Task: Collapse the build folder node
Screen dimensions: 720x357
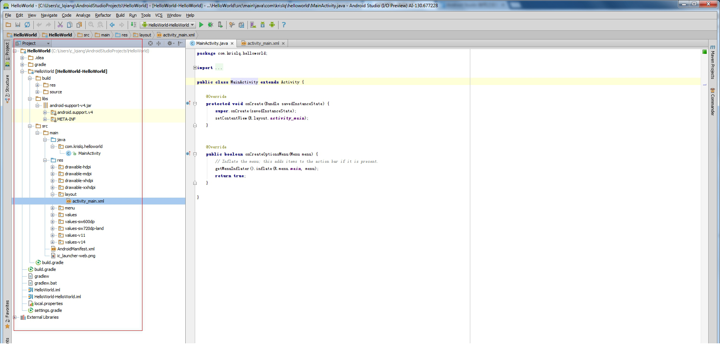Action: (x=30, y=78)
